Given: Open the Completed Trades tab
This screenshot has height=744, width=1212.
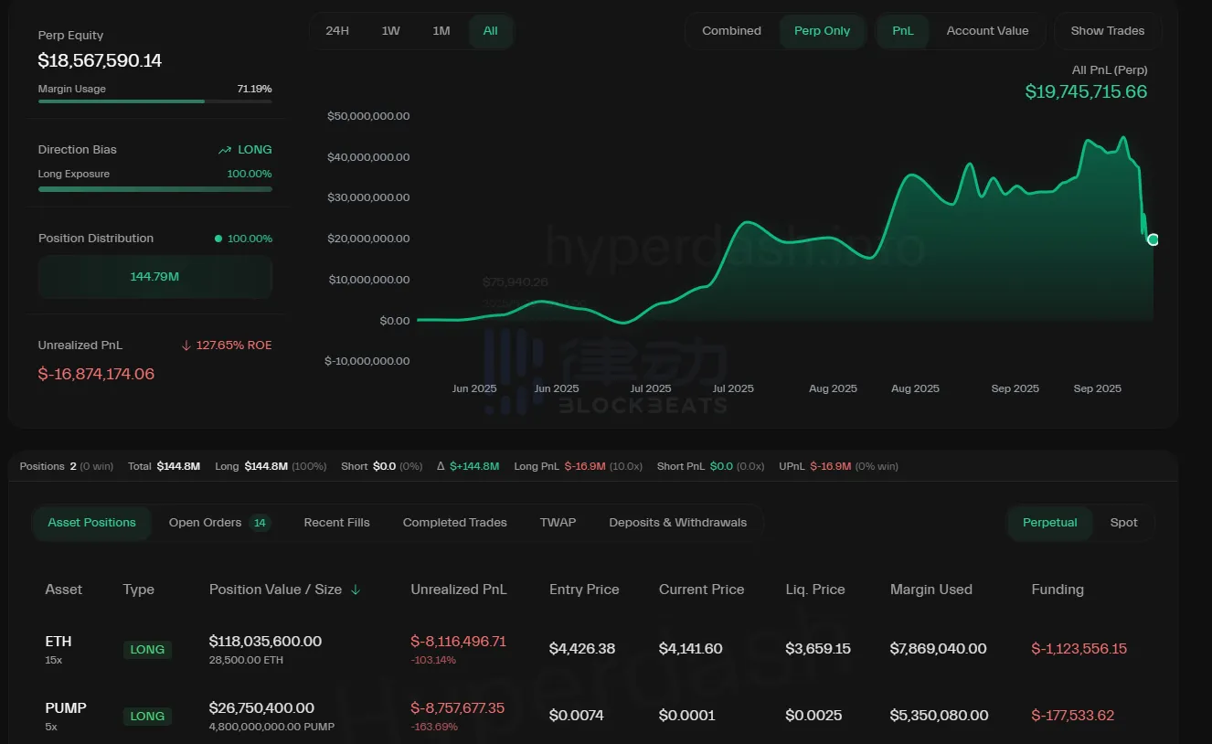Looking at the screenshot, I should tap(454, 523).
